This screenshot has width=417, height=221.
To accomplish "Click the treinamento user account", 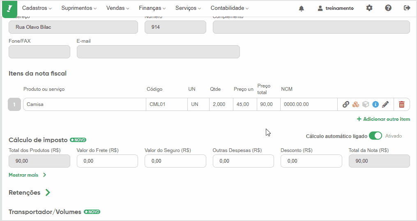I will click(336, 8).
